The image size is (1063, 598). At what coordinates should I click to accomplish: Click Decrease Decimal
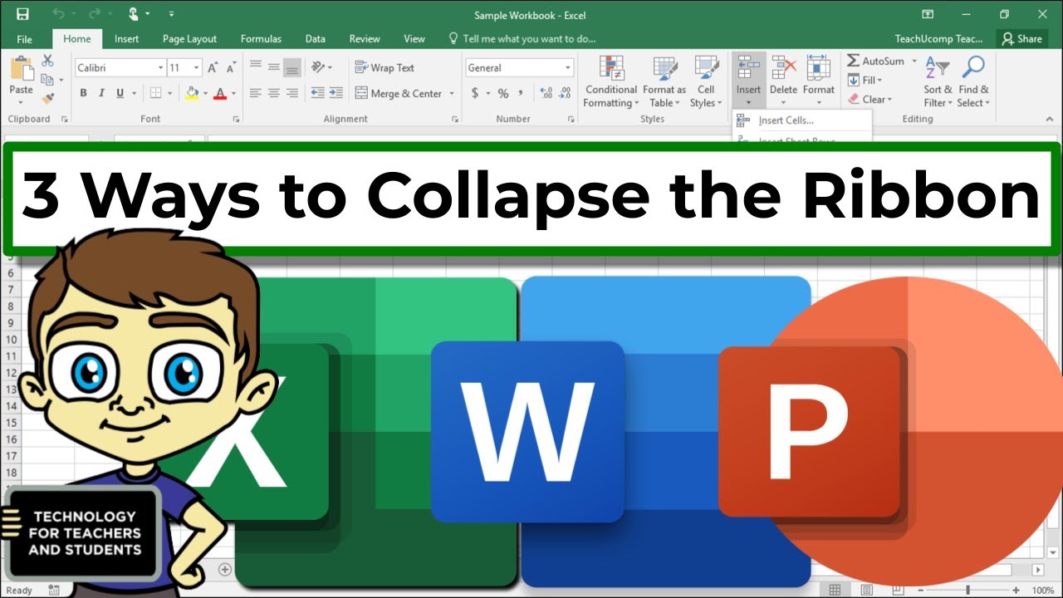point(566,94)
